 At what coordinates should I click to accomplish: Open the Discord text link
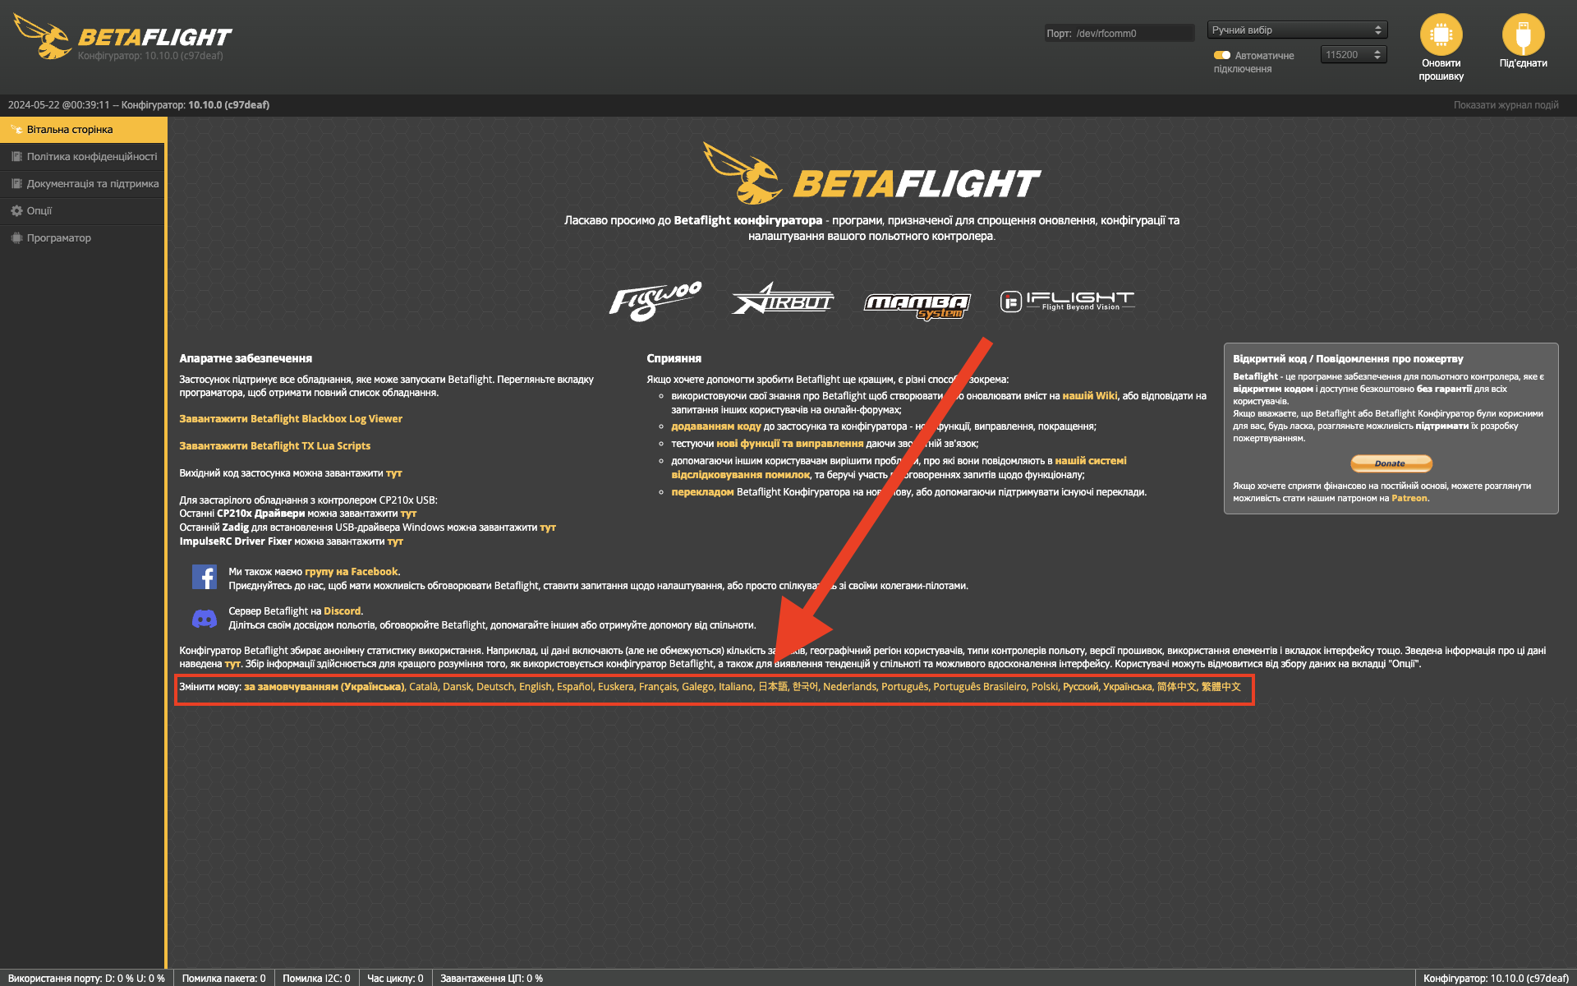pos(342,611)
